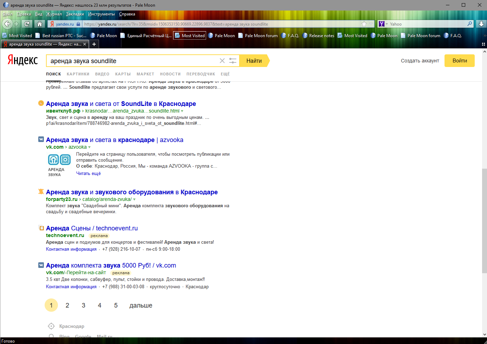Show more bookmarks with chevron overflow

click(x=485, y=35)
